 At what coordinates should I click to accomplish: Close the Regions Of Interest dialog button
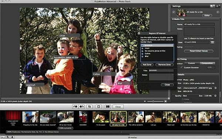coord(167,85)
